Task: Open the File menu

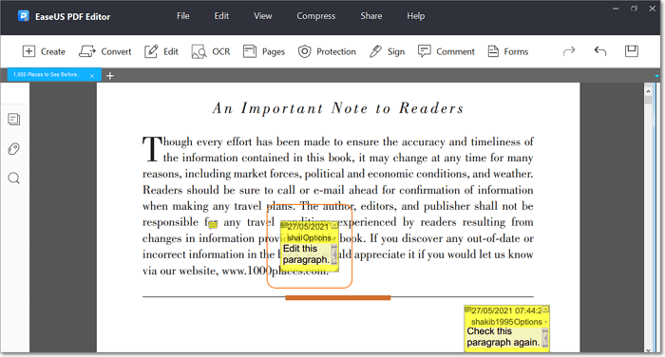Action: 182,16
